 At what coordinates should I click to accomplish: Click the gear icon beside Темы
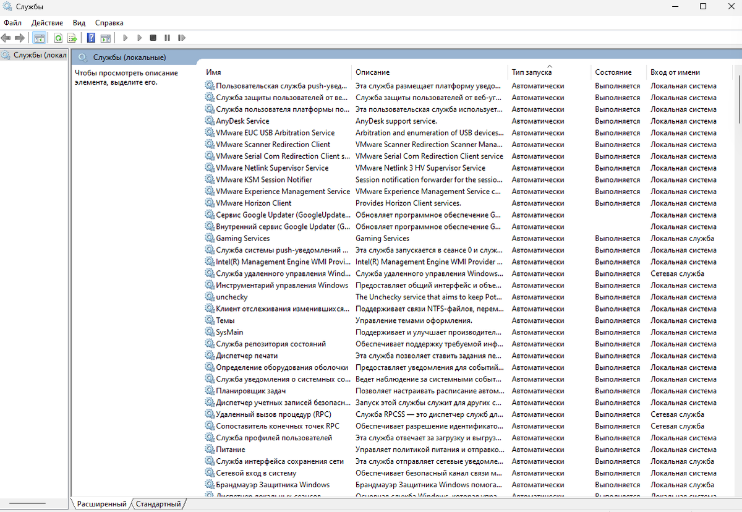(210, 321)
